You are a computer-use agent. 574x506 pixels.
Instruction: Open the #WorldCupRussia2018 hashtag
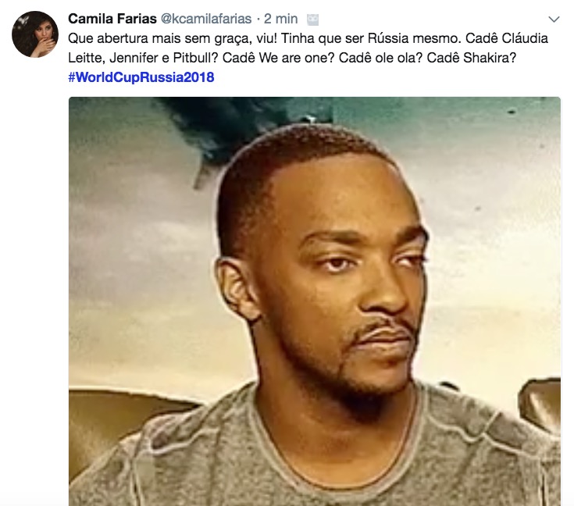[x=141, y=77]
